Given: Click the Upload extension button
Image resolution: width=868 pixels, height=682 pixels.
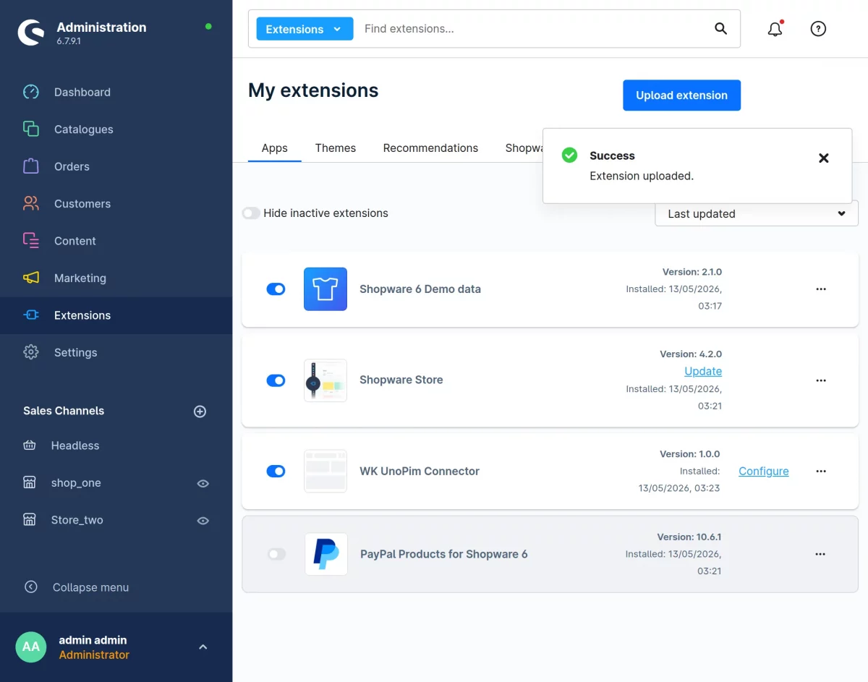Looking at the screenshot, I should click(x=681, y=95).
